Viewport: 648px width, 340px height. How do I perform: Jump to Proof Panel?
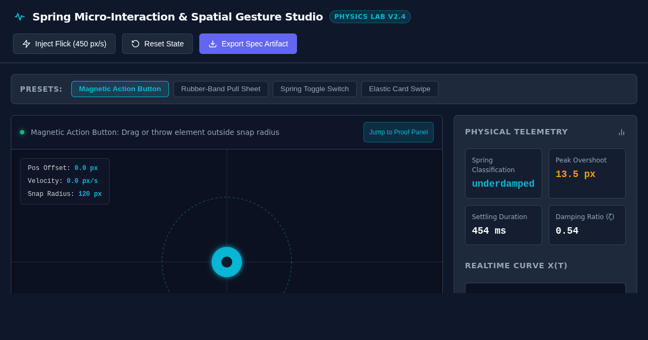coord(399,132)
